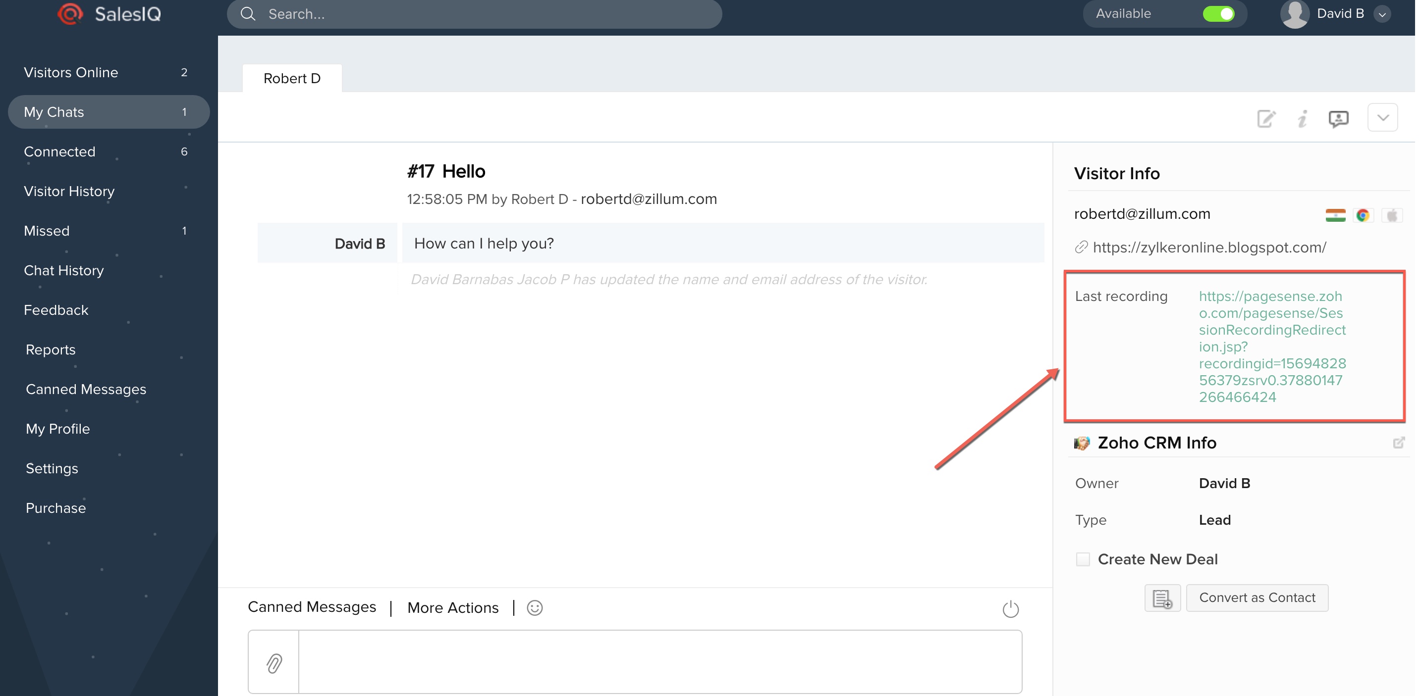Check the Create New Deal checkbox
The width and height of the screenshot is (1422, 696).
(x=1083, y=559)
